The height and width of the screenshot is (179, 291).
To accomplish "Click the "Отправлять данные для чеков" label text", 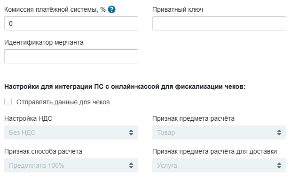I will point(63,102).
